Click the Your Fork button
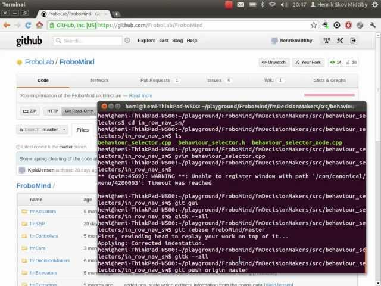Image resolution: width=381 pixels, height=286 pixels. tap(308, 63)
